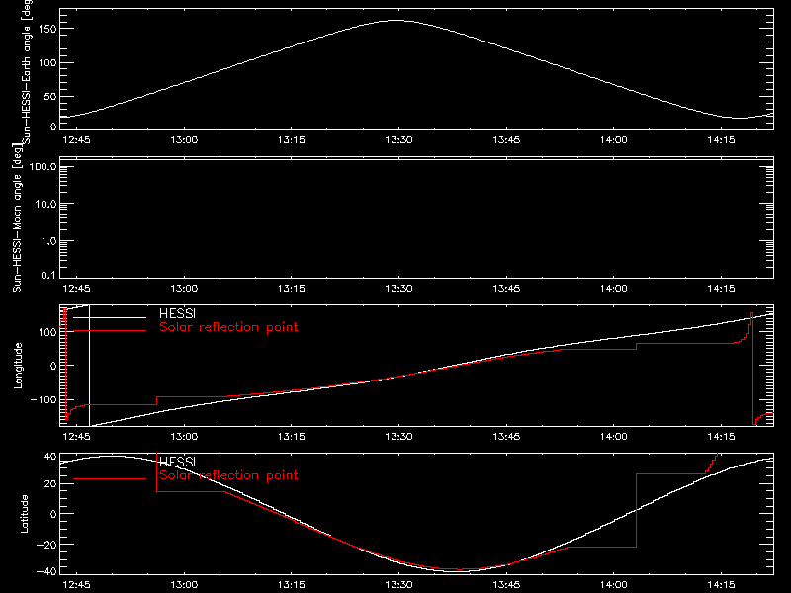Click the 50 tick on Earth angle plot
This screenshot has width=791, height=593.
(50, 96)
